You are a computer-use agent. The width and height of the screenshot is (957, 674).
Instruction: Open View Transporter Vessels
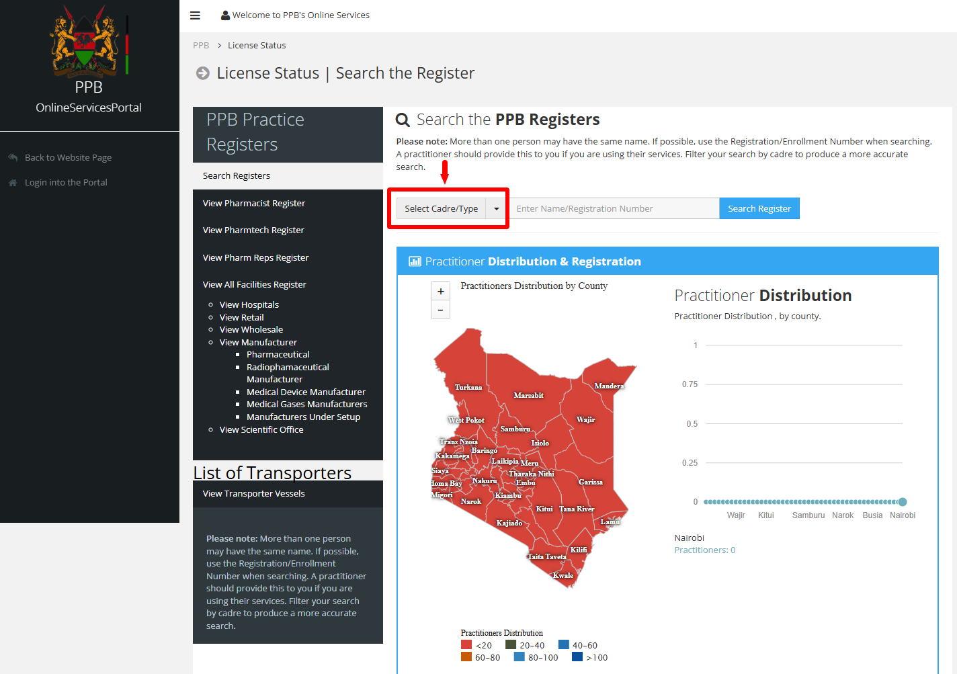coord(254,493)
